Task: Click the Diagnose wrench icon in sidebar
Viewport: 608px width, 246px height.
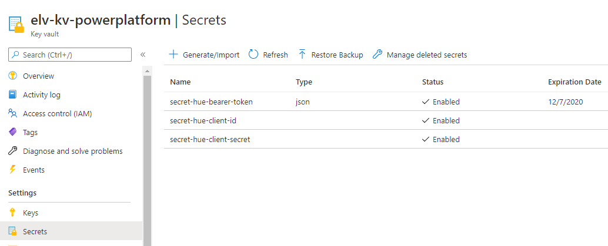Action: 13,151
